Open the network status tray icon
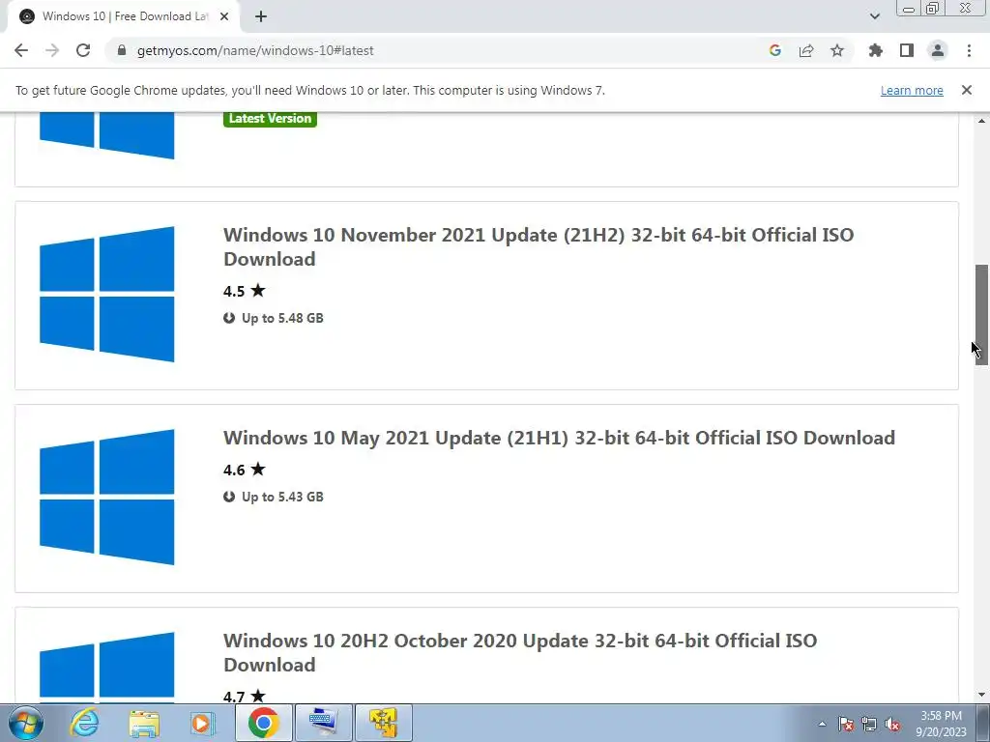The width and height of the screenshot is (990, 742). coord(869,724)
